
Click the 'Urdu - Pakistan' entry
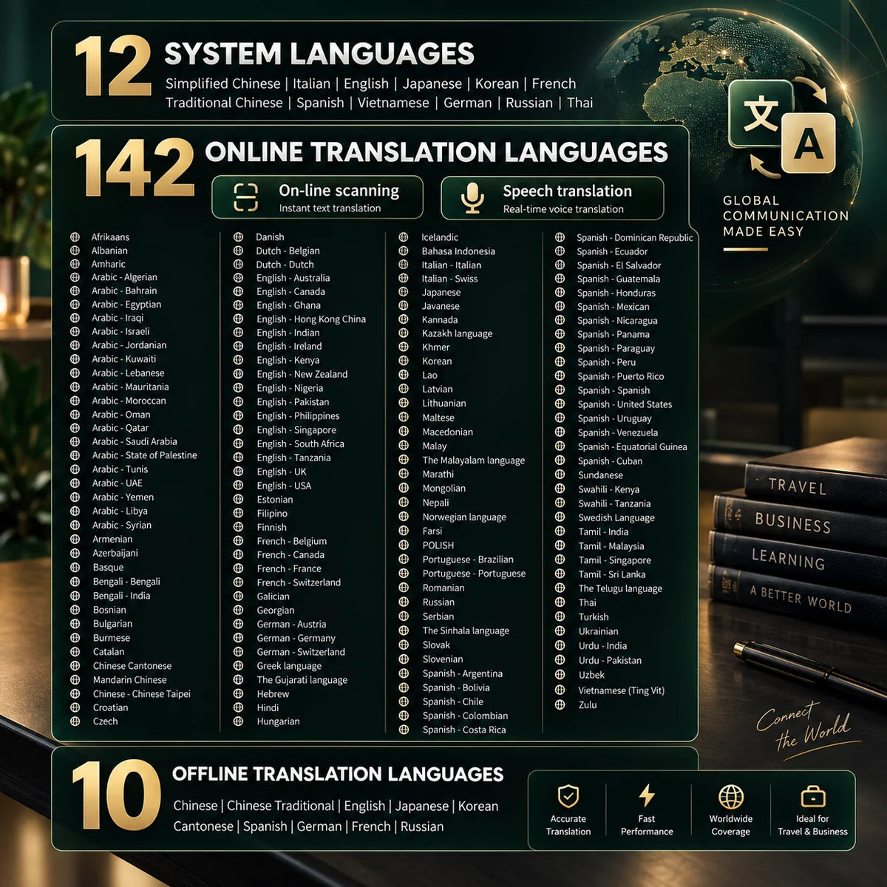click(610, 660)
